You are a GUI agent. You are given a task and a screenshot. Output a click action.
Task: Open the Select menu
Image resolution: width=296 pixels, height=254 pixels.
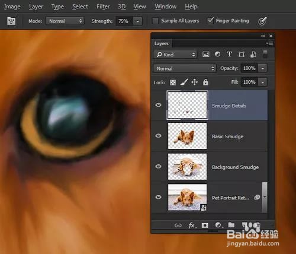pyautogui.click(x=80, y=7)
